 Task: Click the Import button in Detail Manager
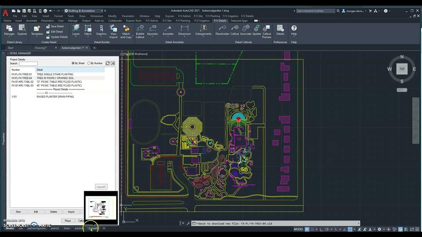pos(71,212)
